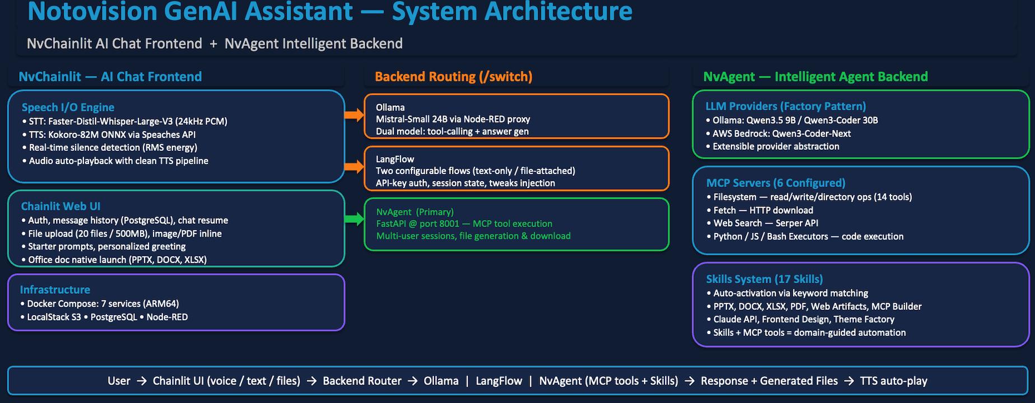The height and width of the screenshot is (403, 1035).
Task: Click the arrow before Response + Generated Files
Action: click(x=689, y=381)
